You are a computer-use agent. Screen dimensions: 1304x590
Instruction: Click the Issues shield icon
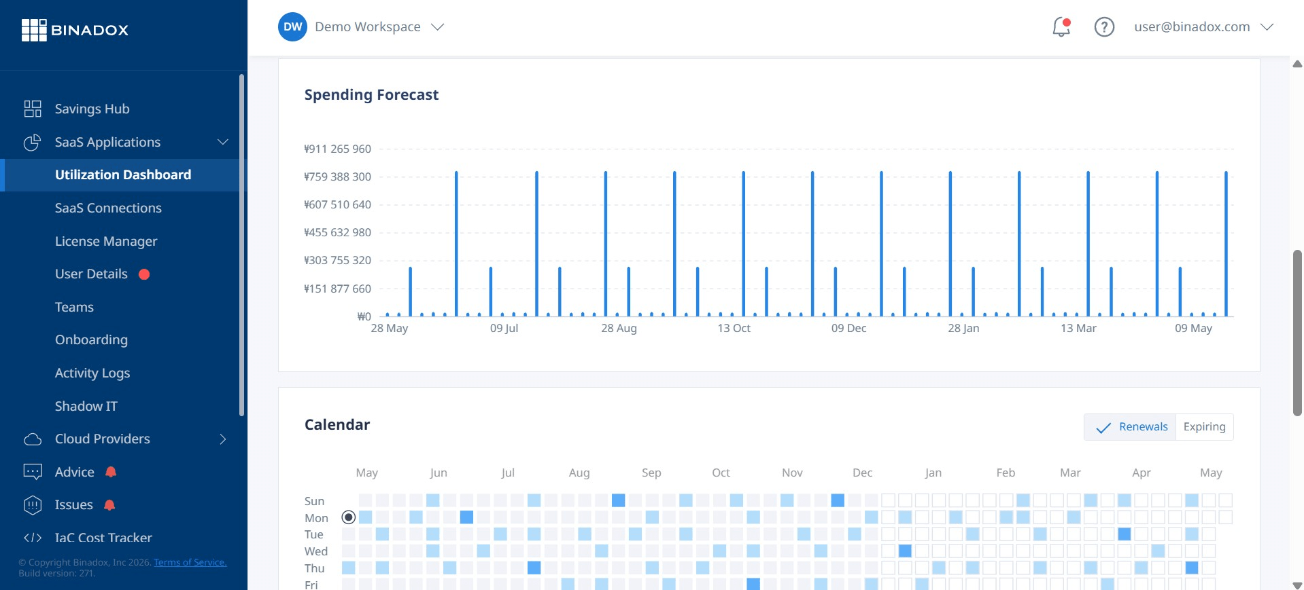coord(33,505)
